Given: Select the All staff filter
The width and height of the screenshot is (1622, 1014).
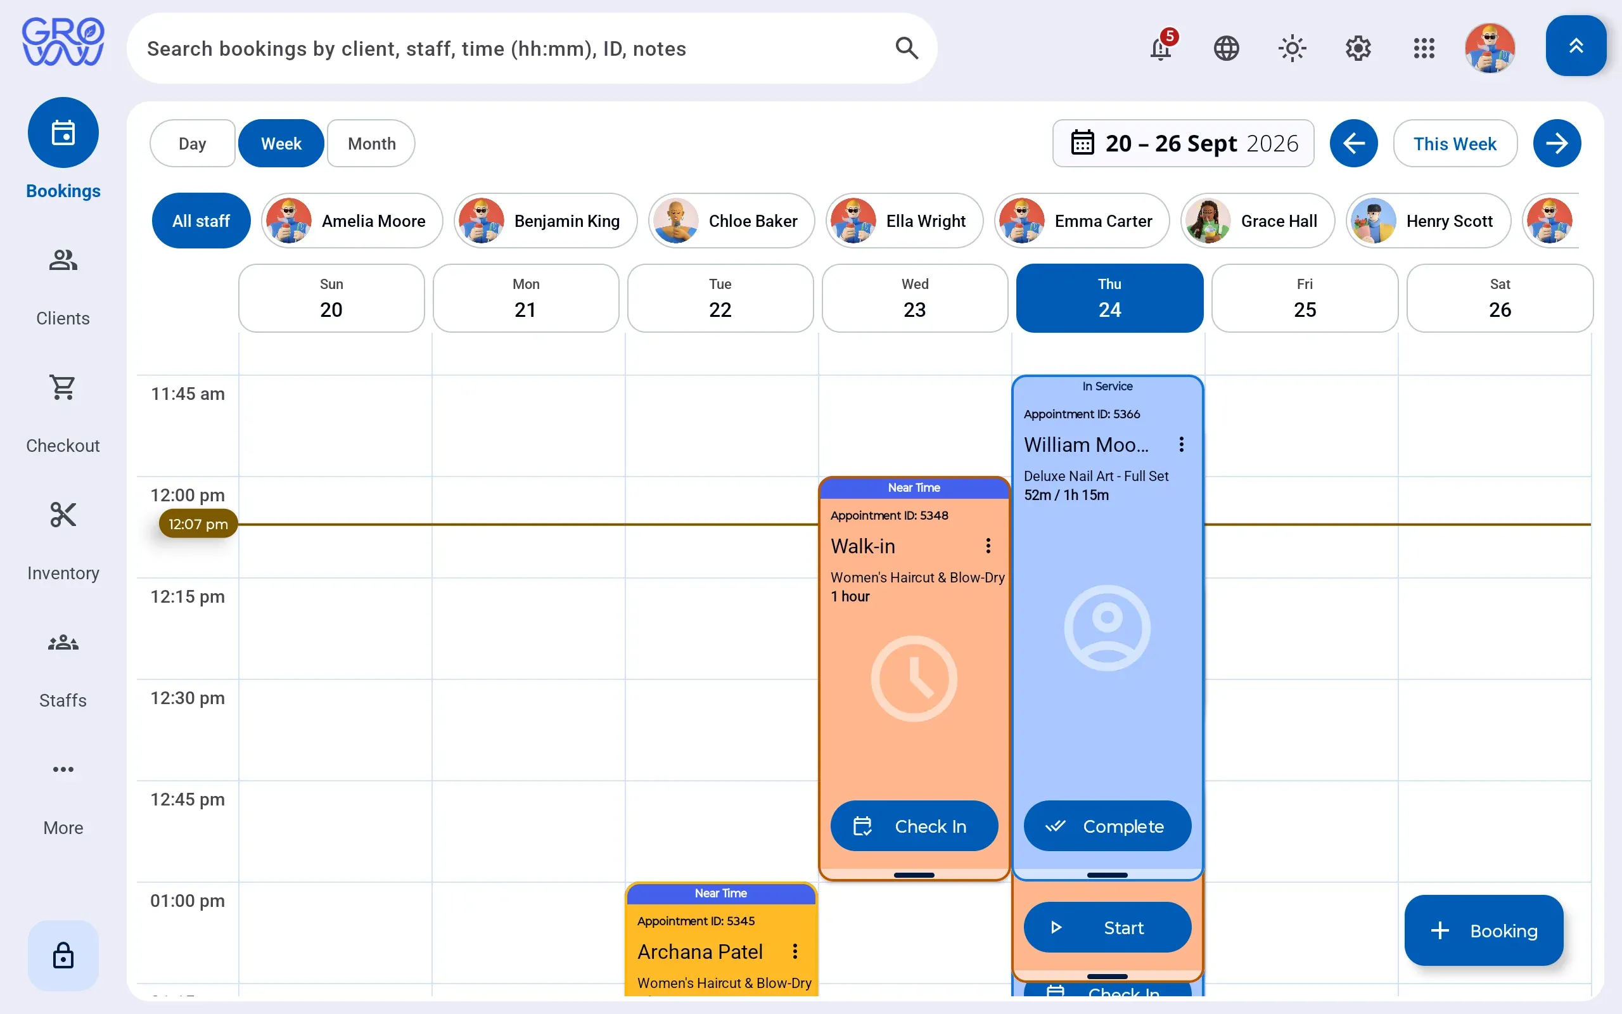Looking at the screenshot, I should point(201,221).
